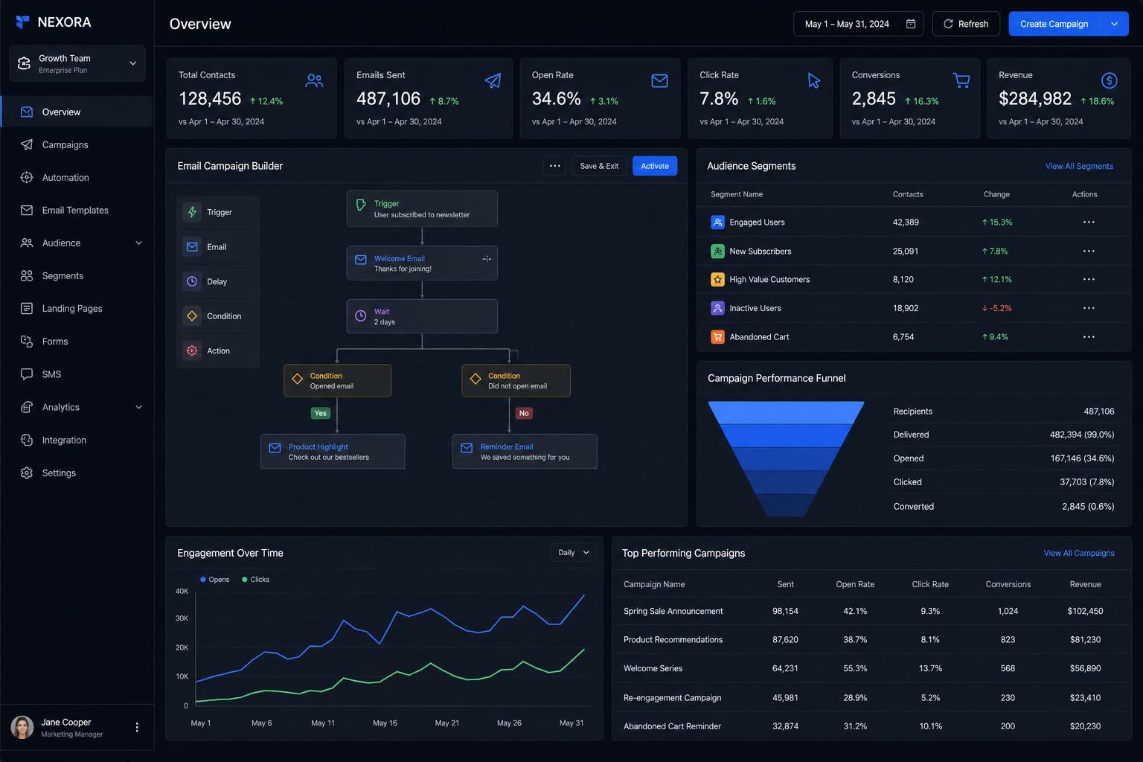Image resolution: width=1143 pixels, height=762 pixels.
Task: Select the Email block icon in palette
Action: tap(192, 247)
